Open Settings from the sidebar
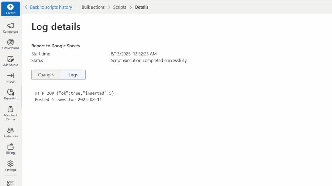 [10, 165]
